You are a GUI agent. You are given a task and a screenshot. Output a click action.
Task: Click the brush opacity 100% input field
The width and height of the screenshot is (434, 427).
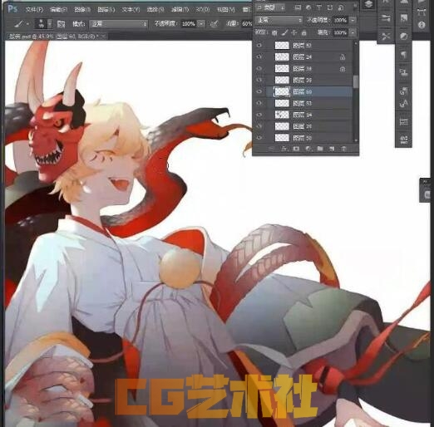(189, 24)
